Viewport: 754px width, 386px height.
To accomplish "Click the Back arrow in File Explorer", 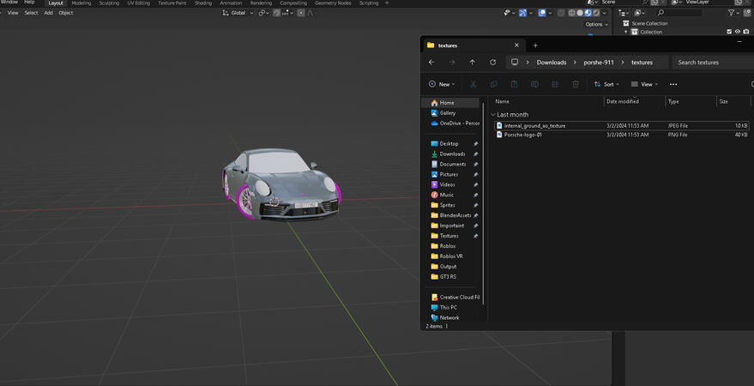I will (x=431, y=63).
